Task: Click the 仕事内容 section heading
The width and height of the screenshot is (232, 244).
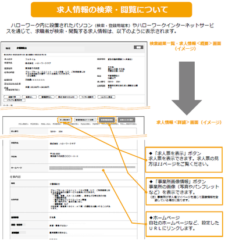Action: [x=15, y=177]
